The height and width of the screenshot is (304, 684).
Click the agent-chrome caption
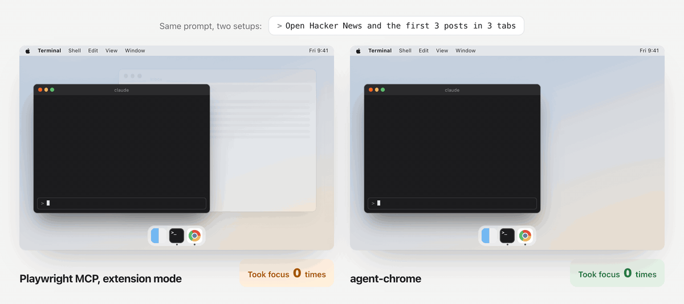pos(386,279)
